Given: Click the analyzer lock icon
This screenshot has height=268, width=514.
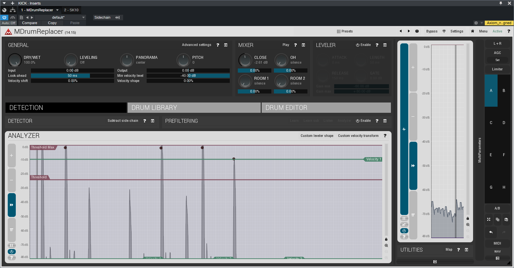Looking at the screenshot, I should tap(386, 239).
